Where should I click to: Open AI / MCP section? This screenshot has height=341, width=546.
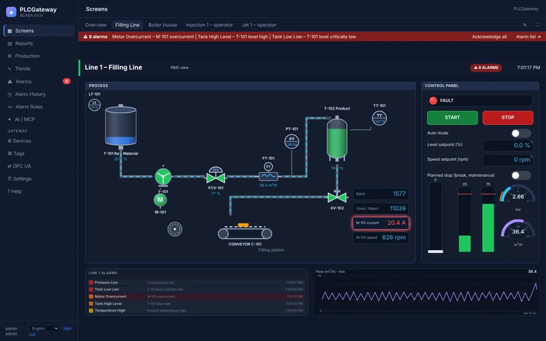click(39, 119)
